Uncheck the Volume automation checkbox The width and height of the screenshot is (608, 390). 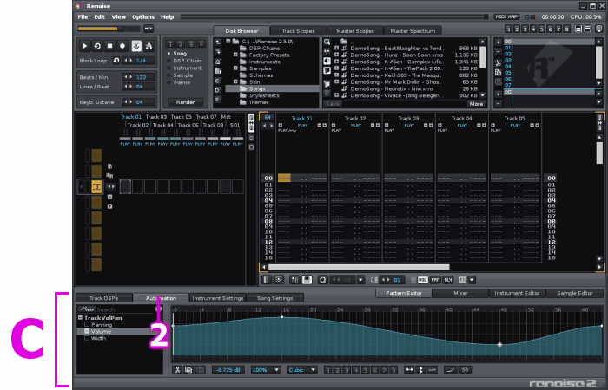pyautogui.click(x=87, y=331)
